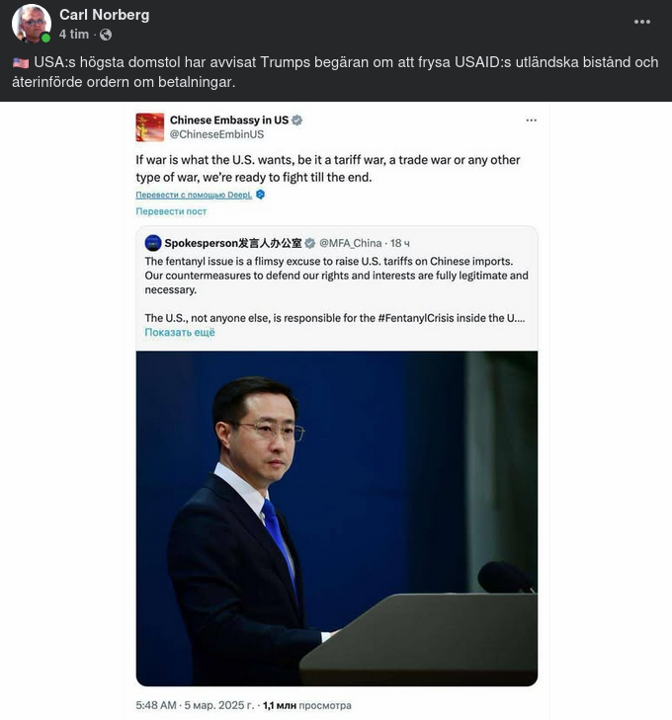Open the spokesperson podium photo
The width and height of the screenshot is (672, 720).
337,519
